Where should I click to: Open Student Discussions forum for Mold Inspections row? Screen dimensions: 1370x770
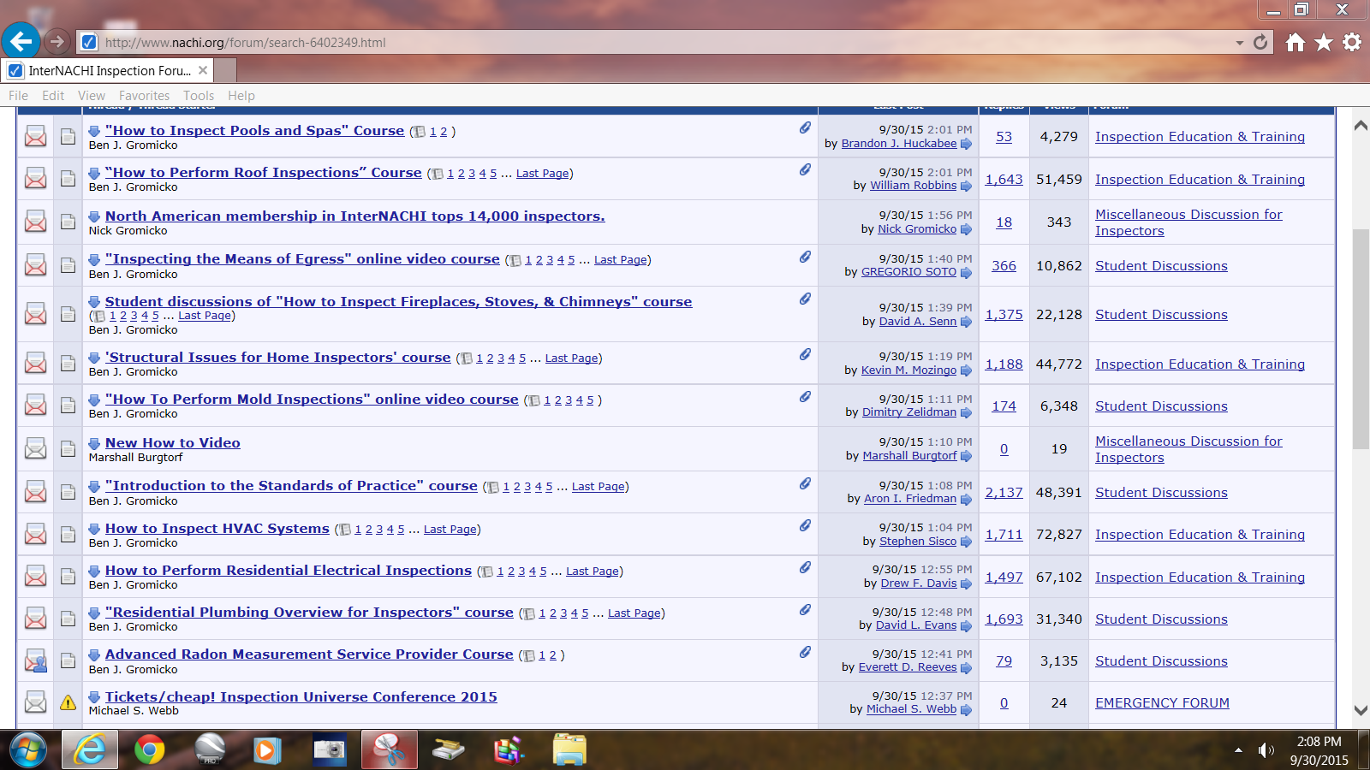[1161, 406]
